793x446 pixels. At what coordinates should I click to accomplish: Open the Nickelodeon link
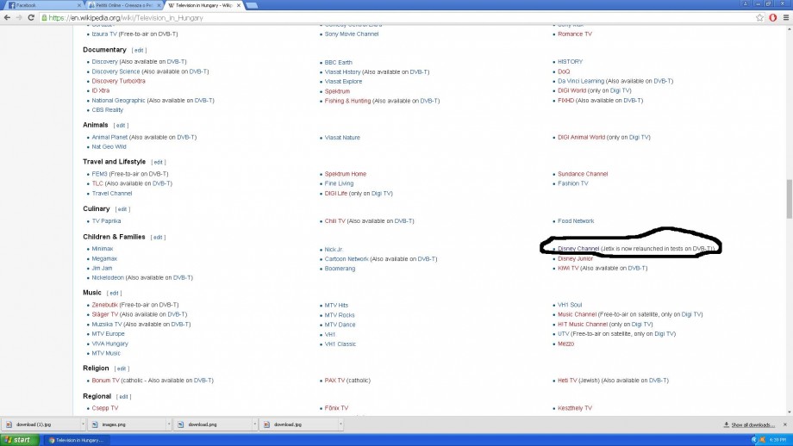[108, 278]
